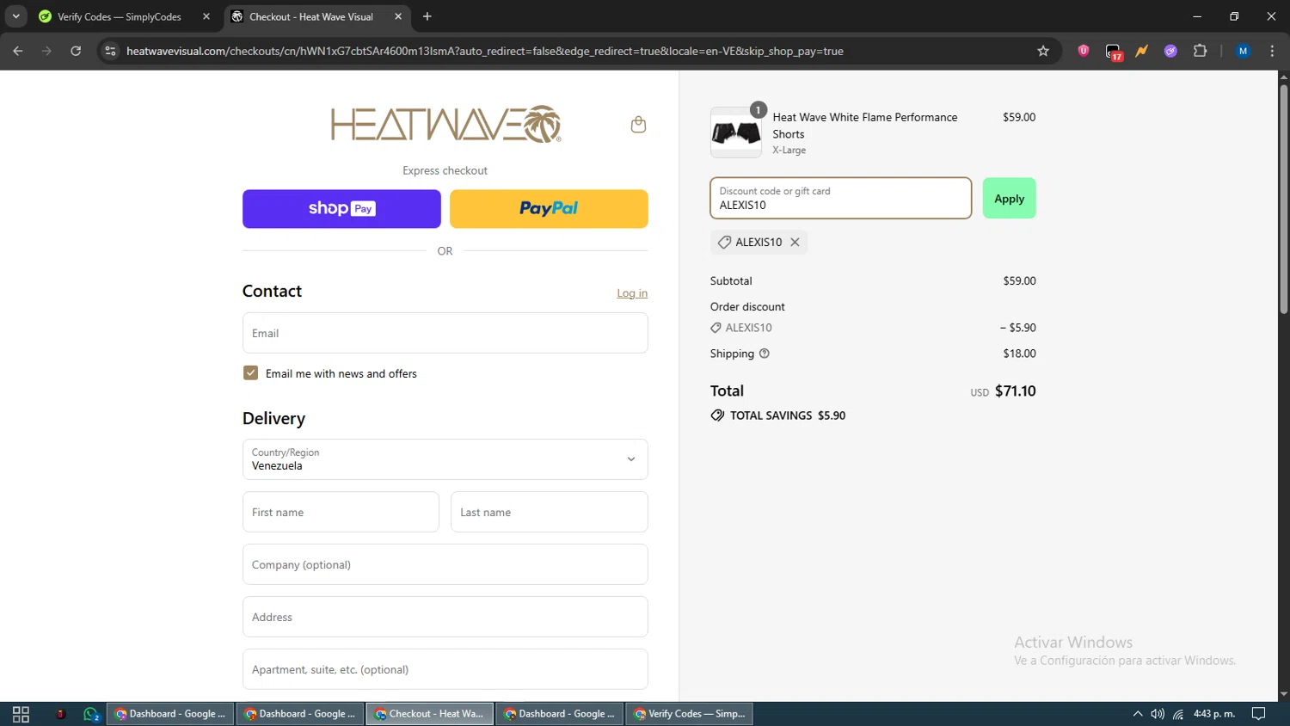Open volume control in system tray

[x=1158, y=714]
